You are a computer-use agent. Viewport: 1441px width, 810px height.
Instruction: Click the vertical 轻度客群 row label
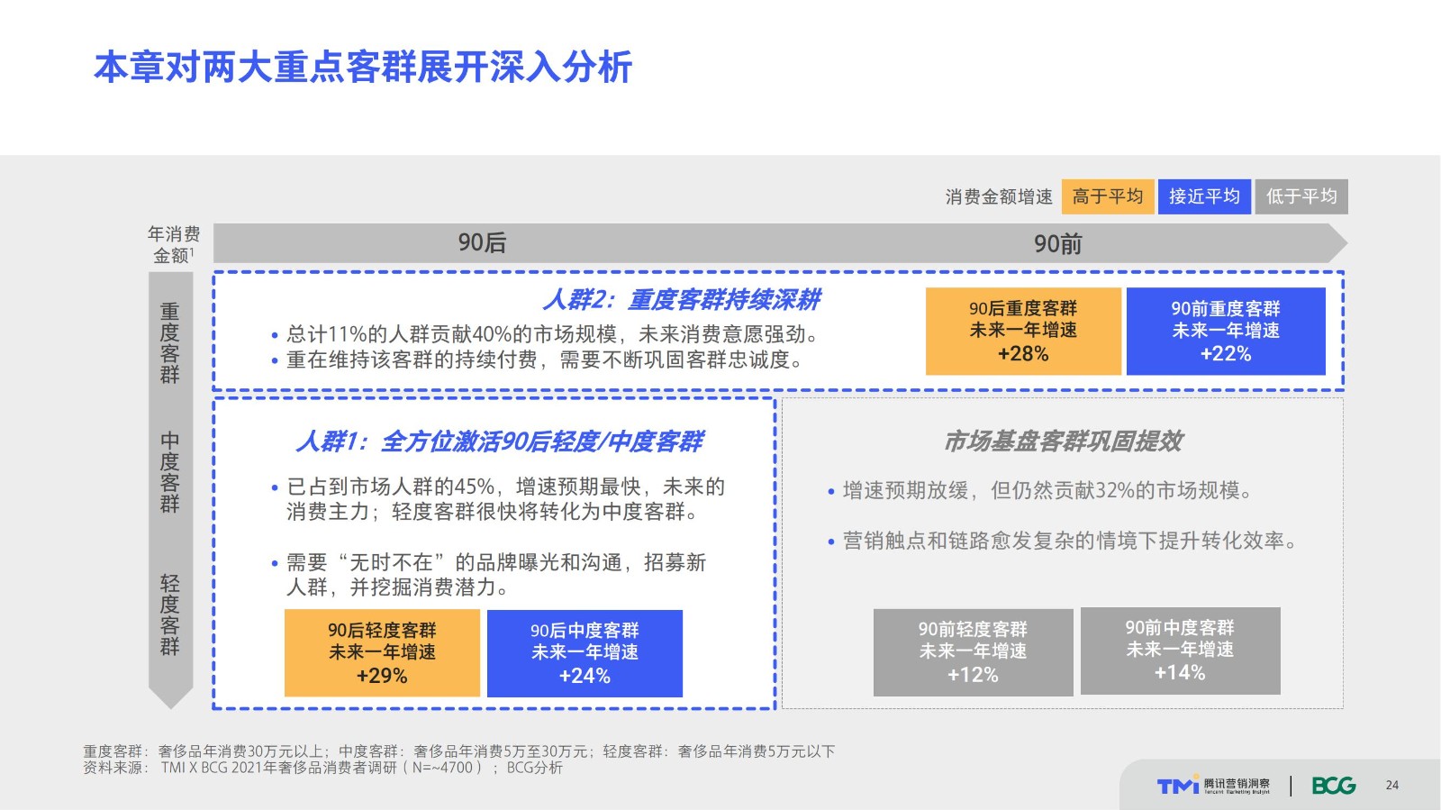pos(169,614)
